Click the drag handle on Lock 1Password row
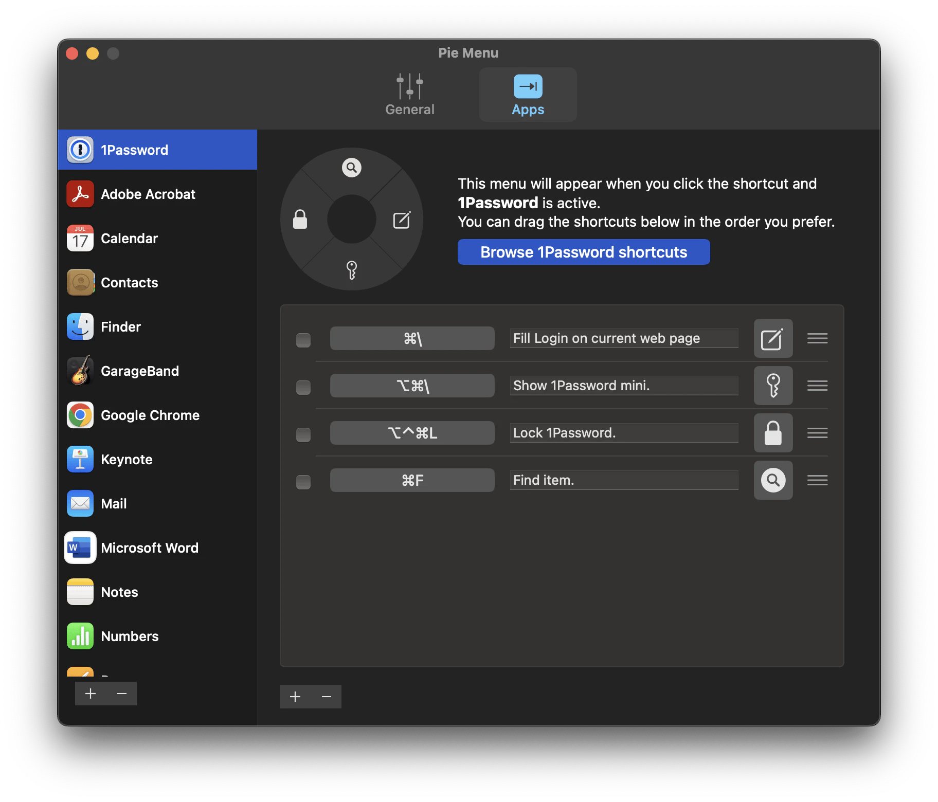The height and width of the screenshot is (802, 938). [817, 433]
